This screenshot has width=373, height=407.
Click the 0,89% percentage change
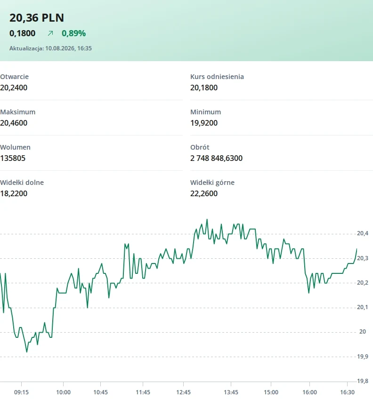click(x=74, y=33)
